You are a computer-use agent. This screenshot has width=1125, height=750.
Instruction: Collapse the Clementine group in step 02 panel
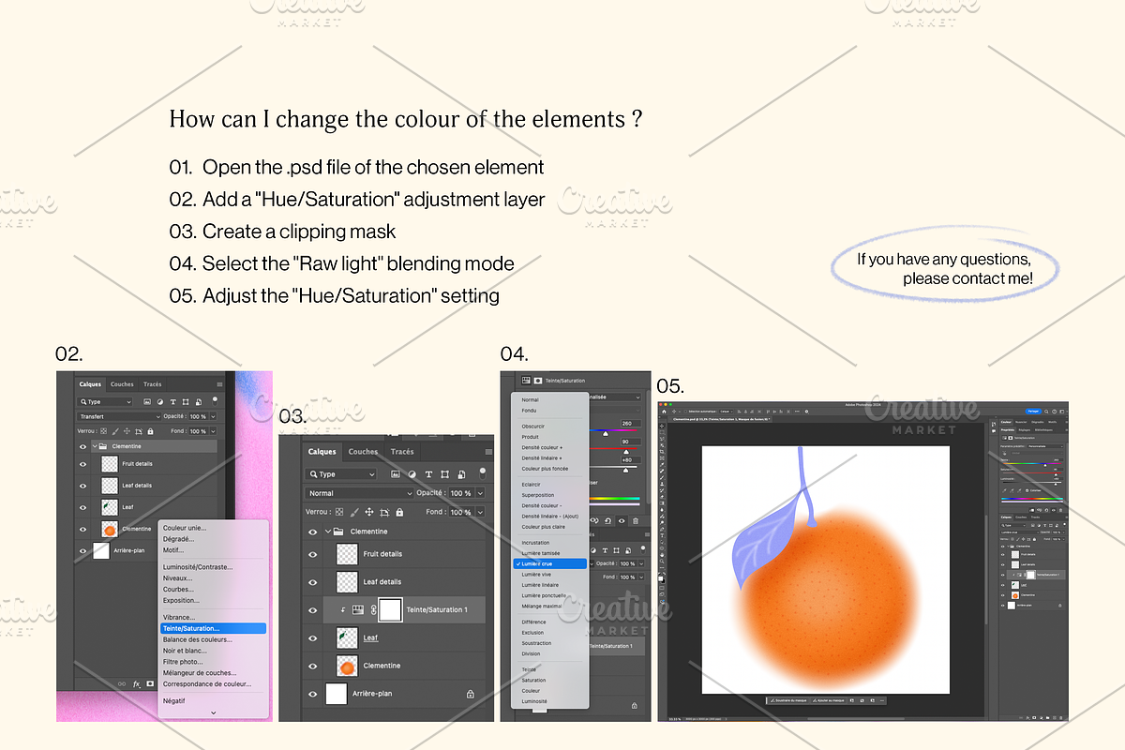[95, 447]
